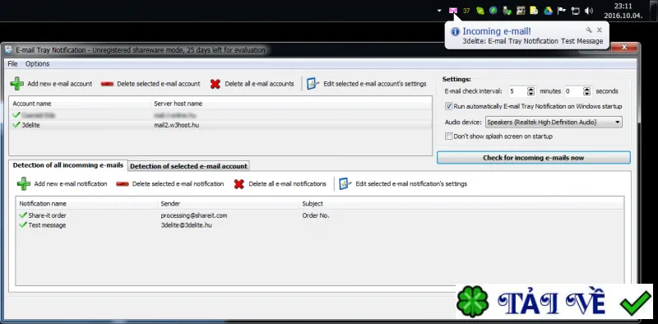Toggle Run automatically on Windows startup checkbox

pyautogui.click(x=448, y=106)
